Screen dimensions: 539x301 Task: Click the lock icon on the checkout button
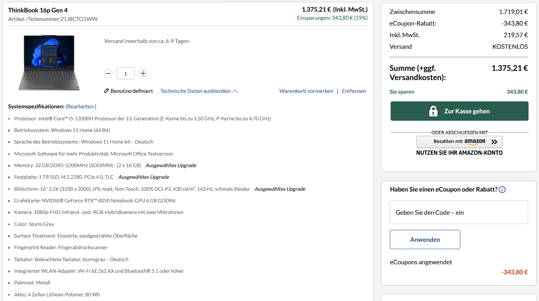433,111
